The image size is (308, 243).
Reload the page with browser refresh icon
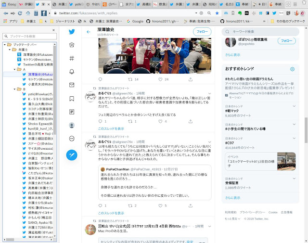[20, 13]
